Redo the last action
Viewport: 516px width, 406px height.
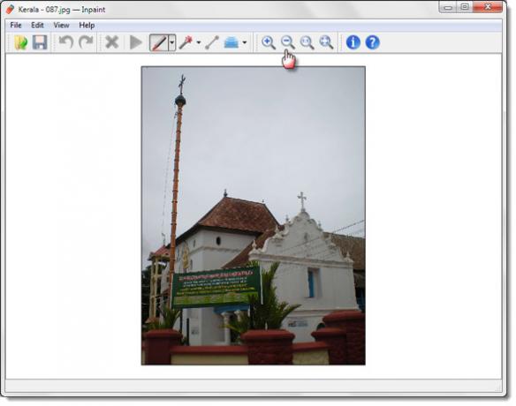point(87,42)
